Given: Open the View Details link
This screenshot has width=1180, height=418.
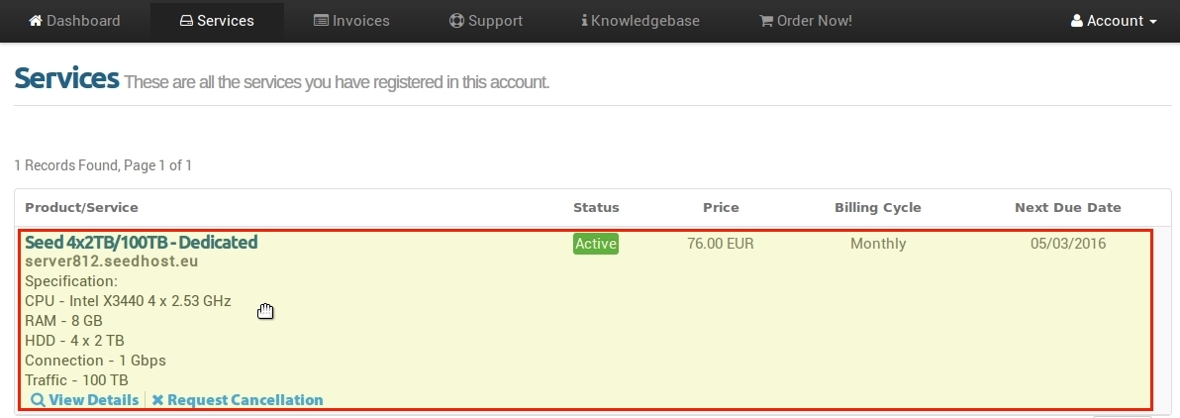Looking at the screenshot, I should coord(84,400).
